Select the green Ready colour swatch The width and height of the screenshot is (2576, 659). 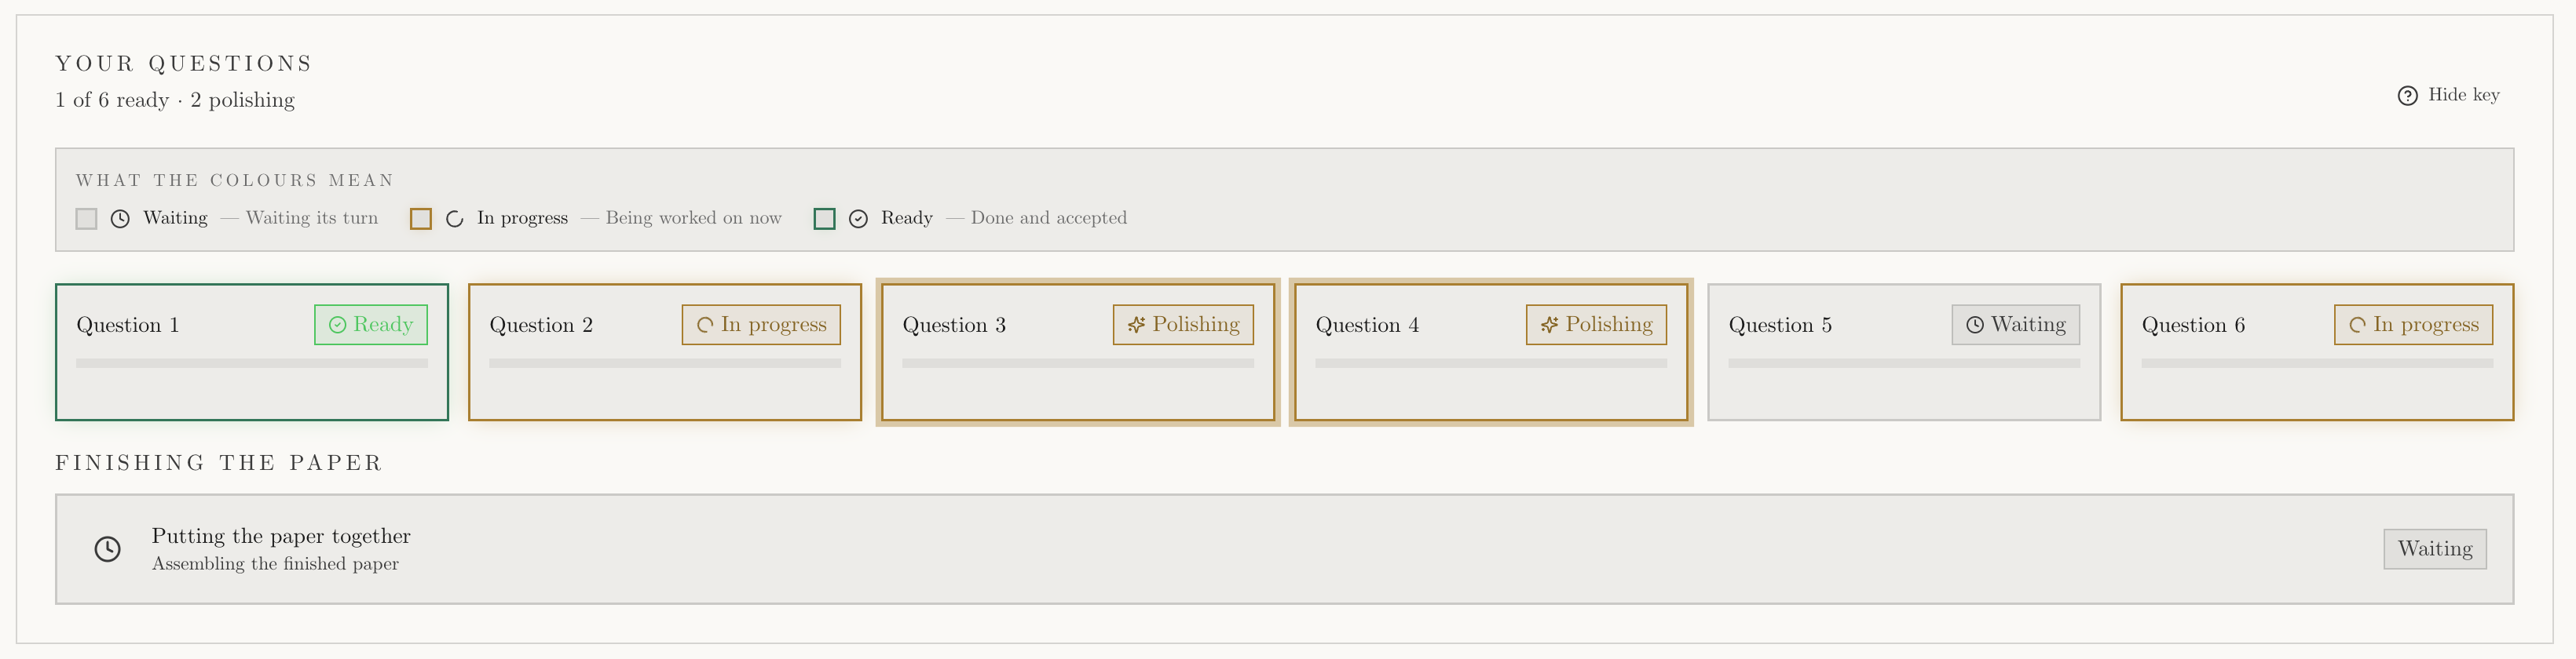point(825,219)
